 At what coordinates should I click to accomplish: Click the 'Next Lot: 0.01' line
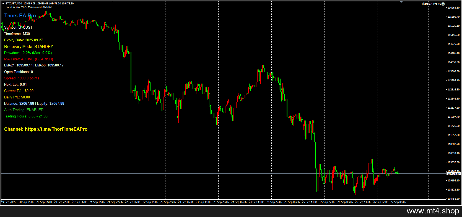click(x=15, y=85)
